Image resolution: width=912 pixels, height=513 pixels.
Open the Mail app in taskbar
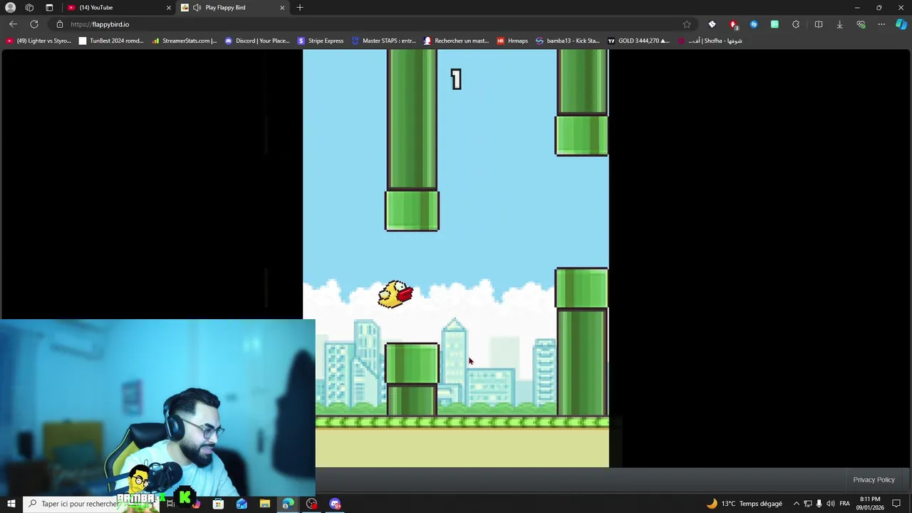(242, 504)
